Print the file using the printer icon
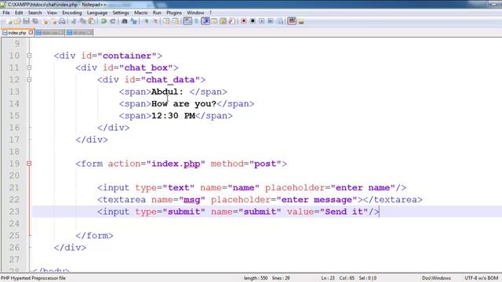 coord(62,21)
